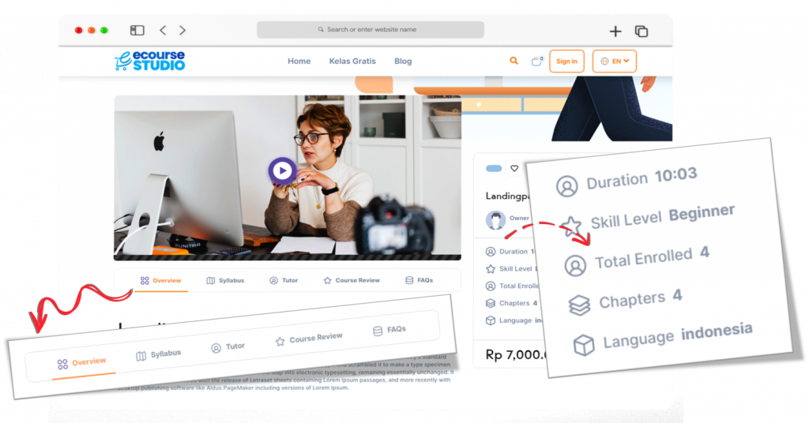Open the shopping cart icon

pos(537,61)
